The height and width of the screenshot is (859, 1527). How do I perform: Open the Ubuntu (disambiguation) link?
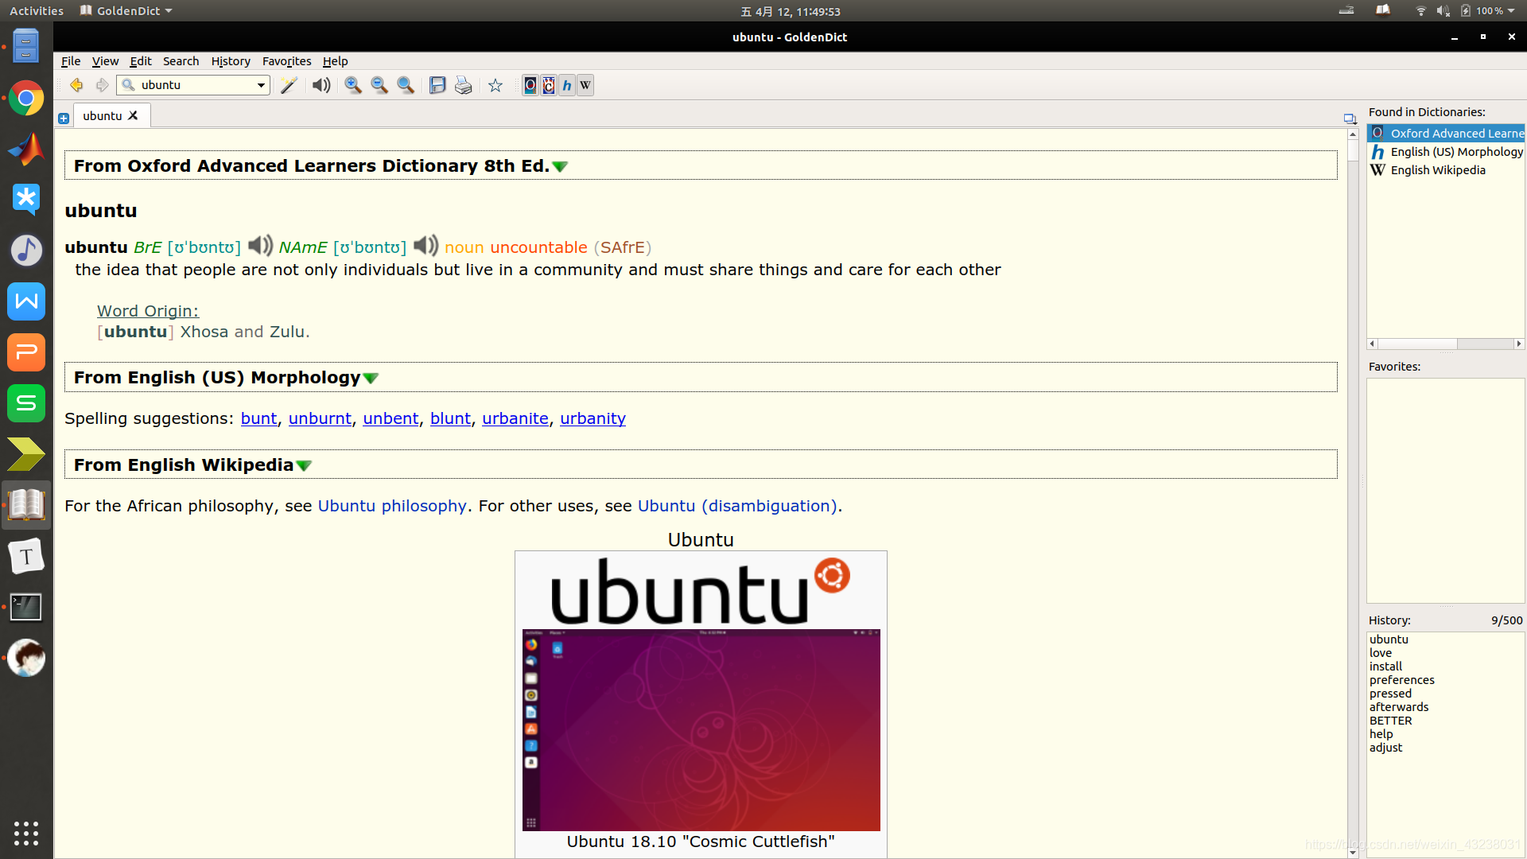[737, 506]
